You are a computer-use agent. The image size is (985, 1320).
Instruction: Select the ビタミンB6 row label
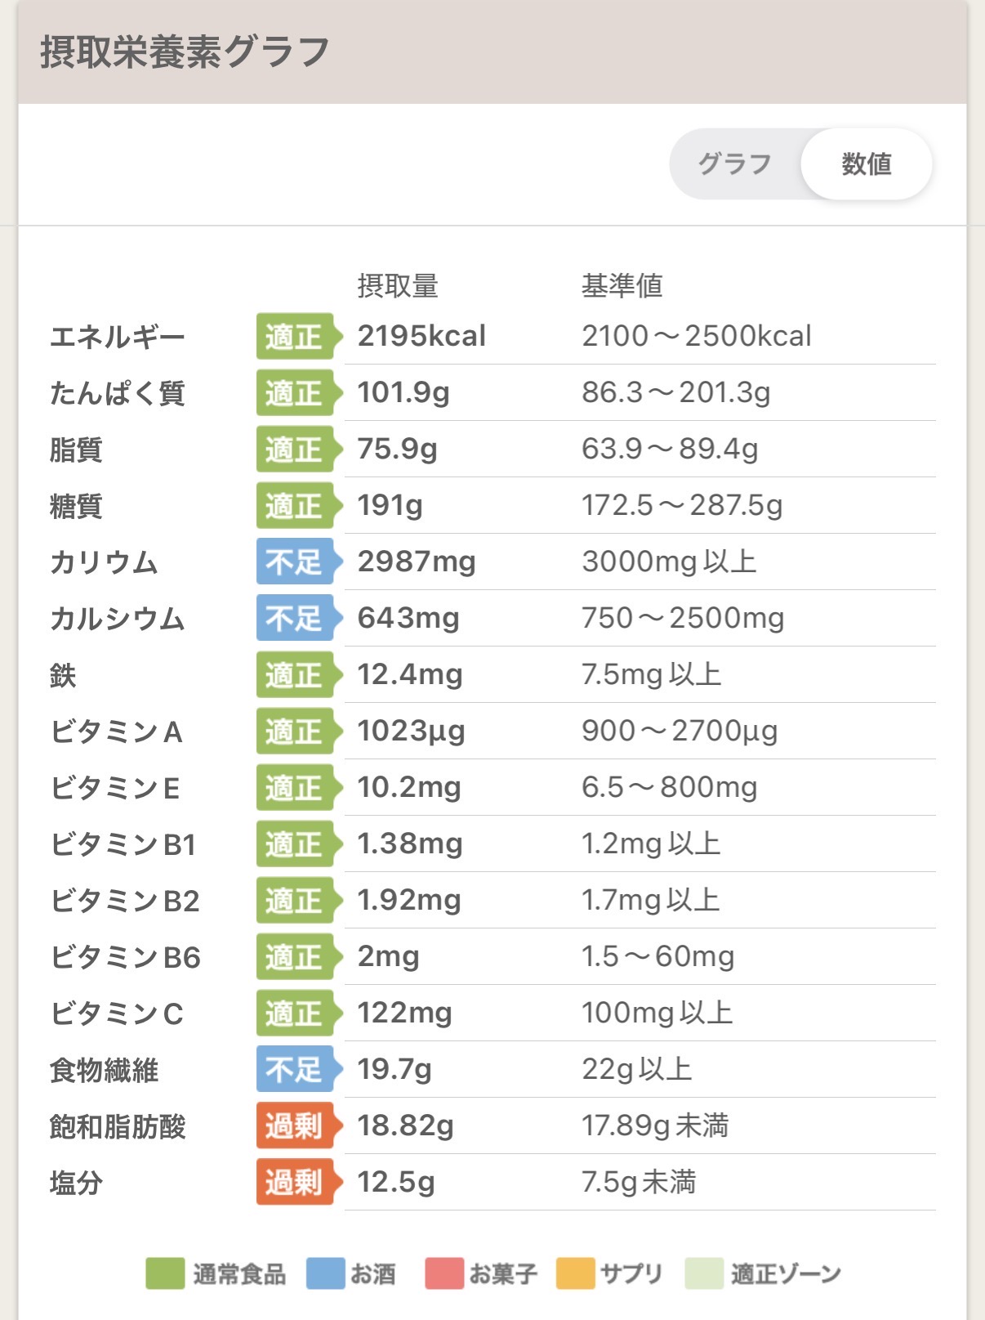[126, 957]
